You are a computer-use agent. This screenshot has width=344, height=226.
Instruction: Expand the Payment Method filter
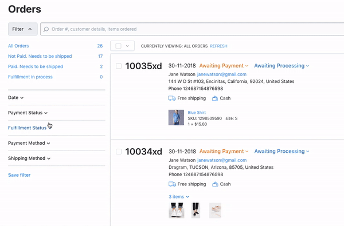[x=29, y=143]
